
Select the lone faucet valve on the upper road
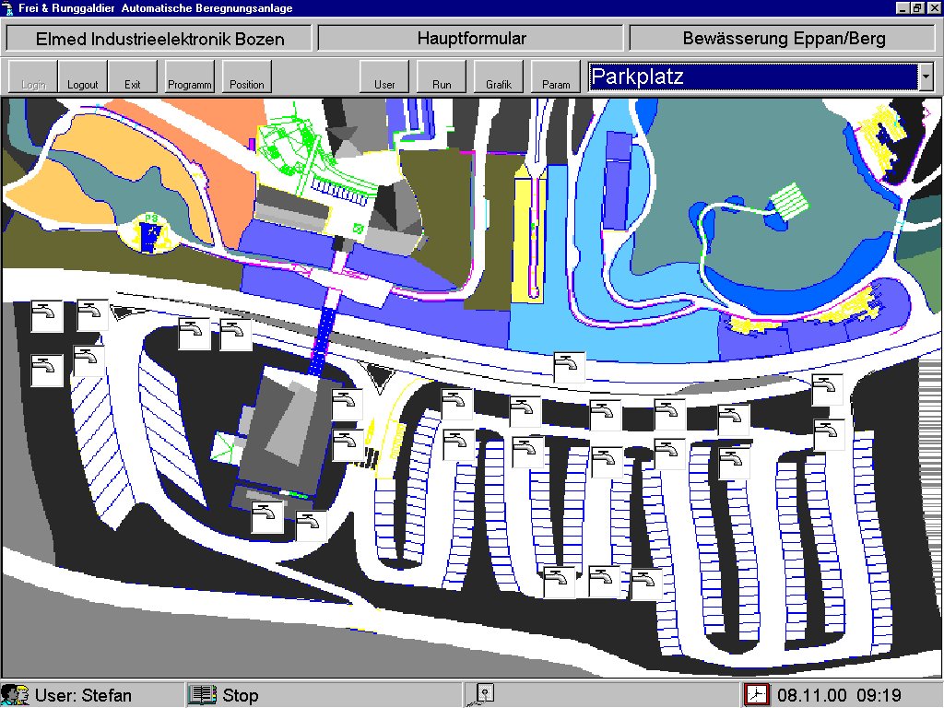coord(569,367)
